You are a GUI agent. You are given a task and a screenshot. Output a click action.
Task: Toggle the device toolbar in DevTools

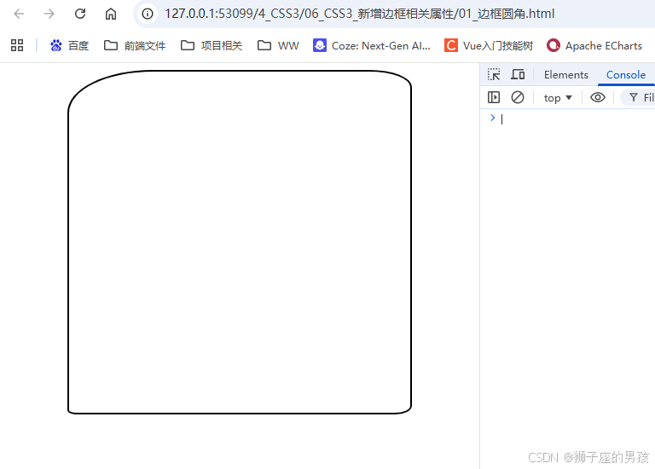[518, 75]
